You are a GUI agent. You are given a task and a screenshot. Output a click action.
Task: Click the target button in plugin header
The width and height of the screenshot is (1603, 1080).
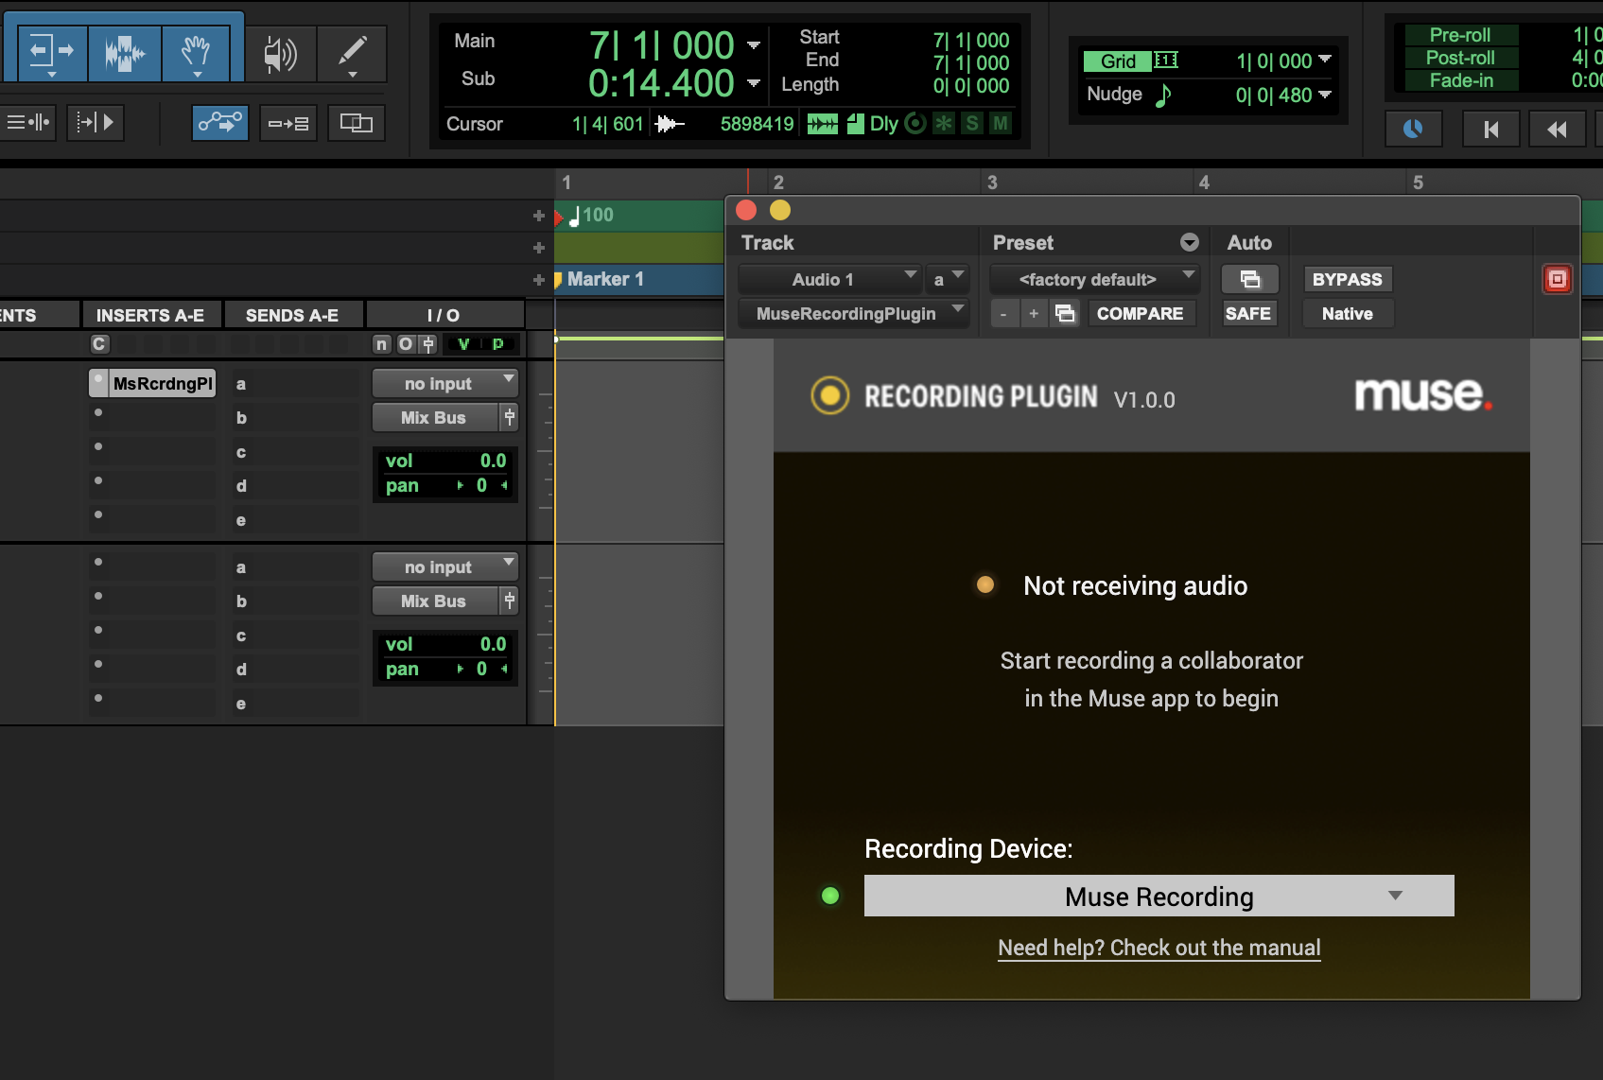pos(1557,279)
